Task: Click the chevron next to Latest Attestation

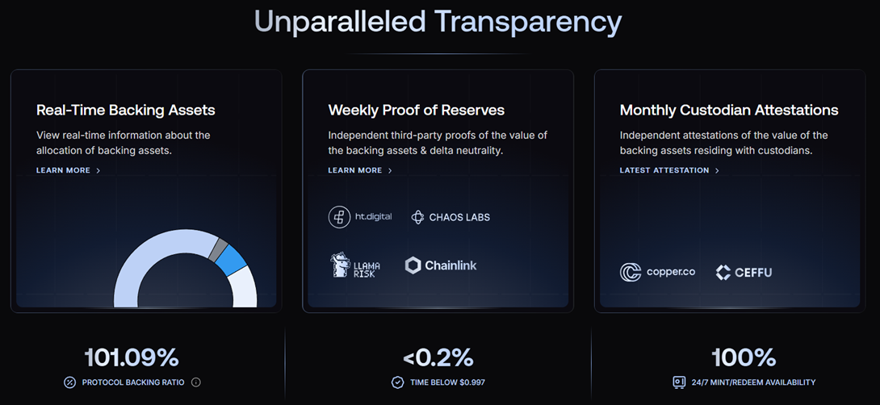Action: pyautogui.click(x=717, y=170)
